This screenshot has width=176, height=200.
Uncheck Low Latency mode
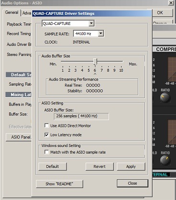click(x=46, y=135)
